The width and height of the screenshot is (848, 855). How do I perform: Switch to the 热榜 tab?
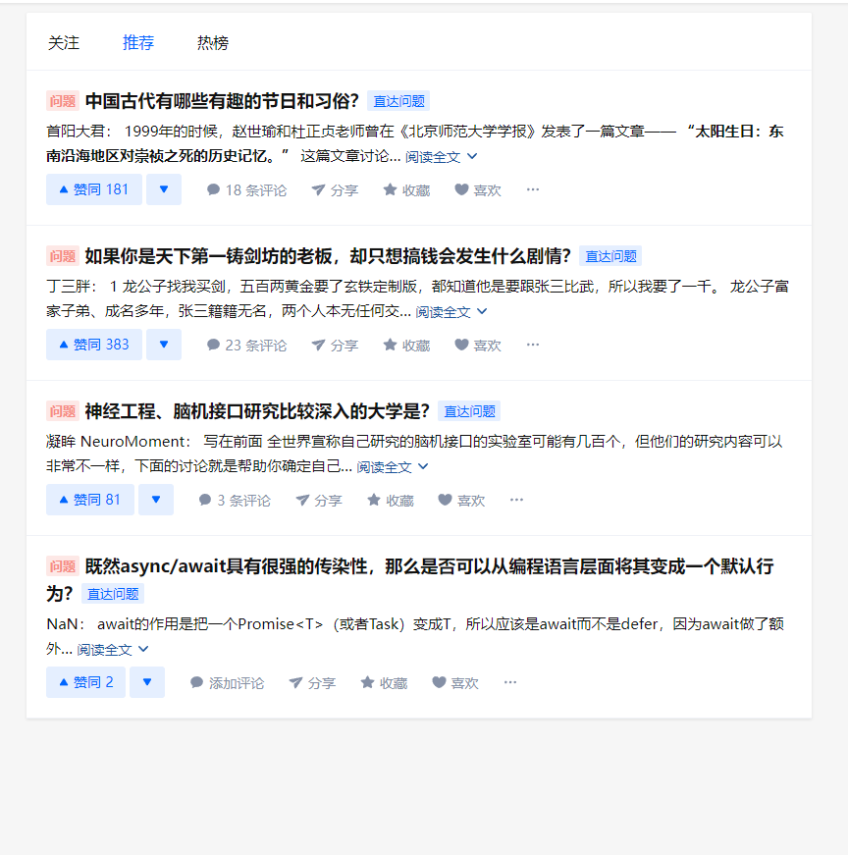[211, 42]
